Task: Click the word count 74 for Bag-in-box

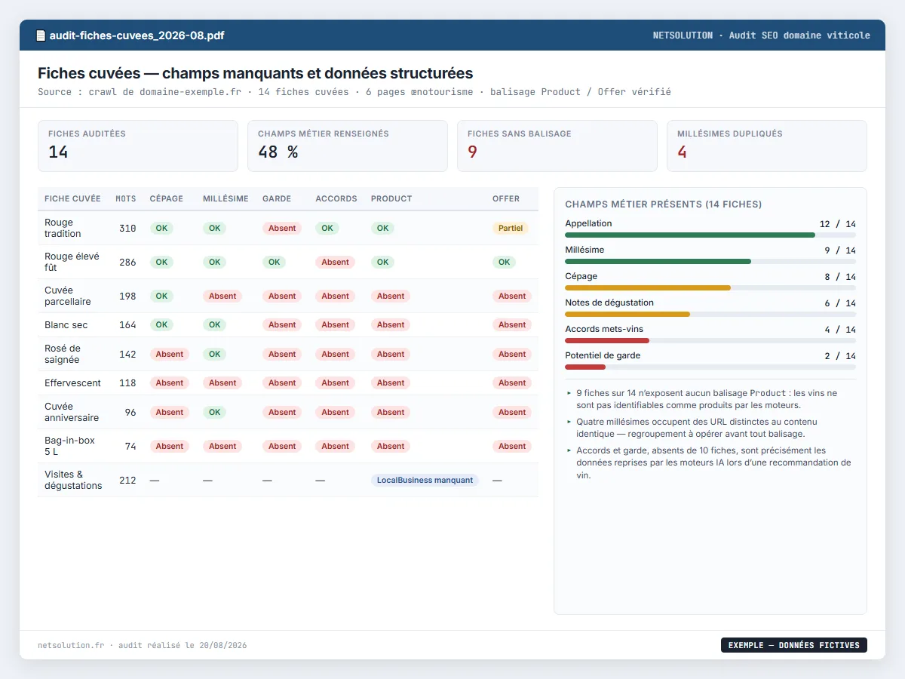Action: [130, 446]
